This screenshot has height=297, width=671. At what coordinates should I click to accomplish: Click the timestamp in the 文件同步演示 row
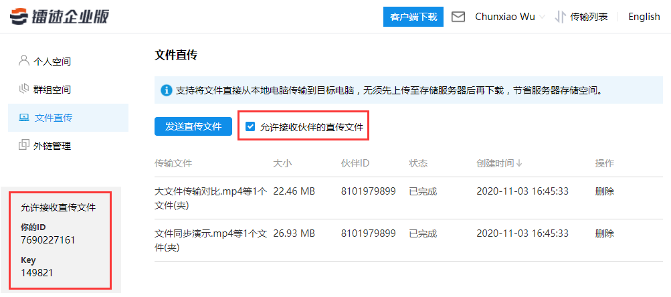click(x=522, y=233)
